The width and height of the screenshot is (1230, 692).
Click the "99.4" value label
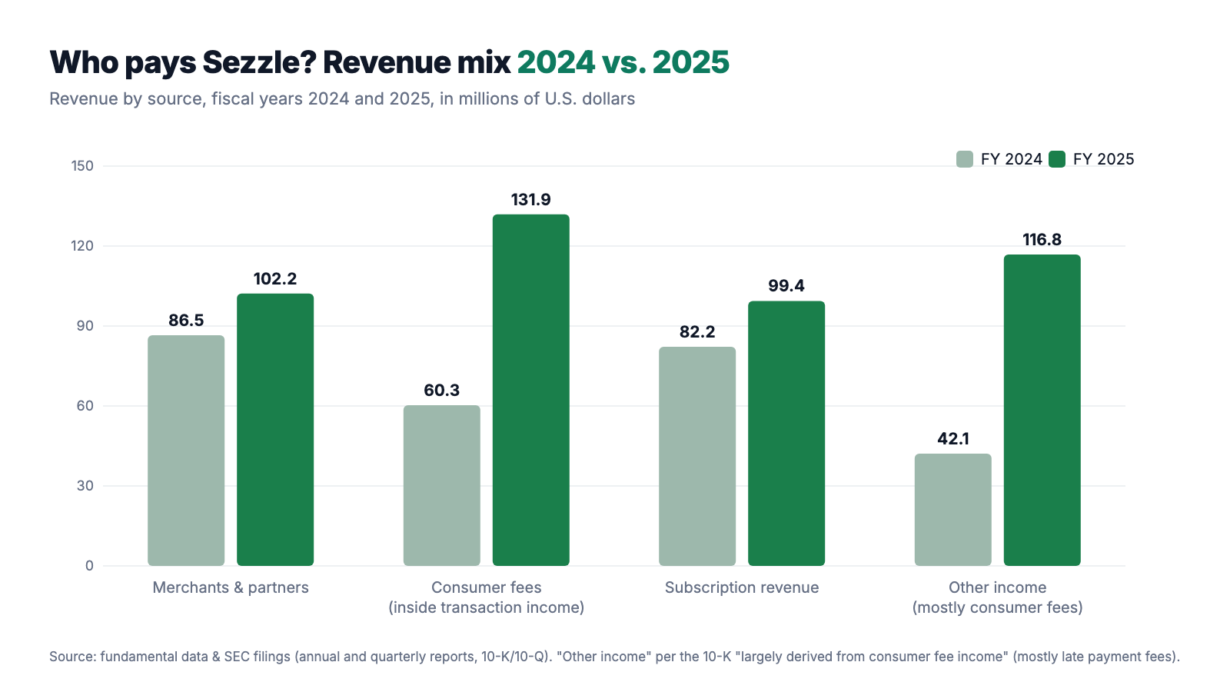pos(786,285)
